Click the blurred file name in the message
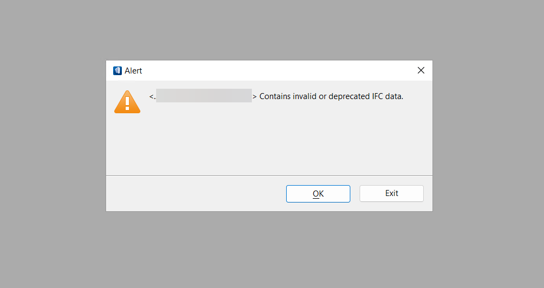544x288 pixels. [x=204, y=95]
